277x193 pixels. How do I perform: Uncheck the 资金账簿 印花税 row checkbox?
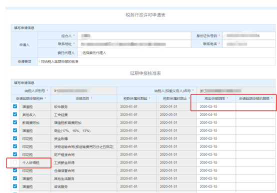coord(15,138)
